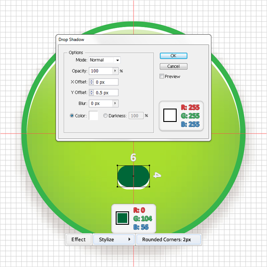This screenshot has width=267, height=267.
Task: Click OK in the Drop Shadow dialog
Action: point(174,56)
